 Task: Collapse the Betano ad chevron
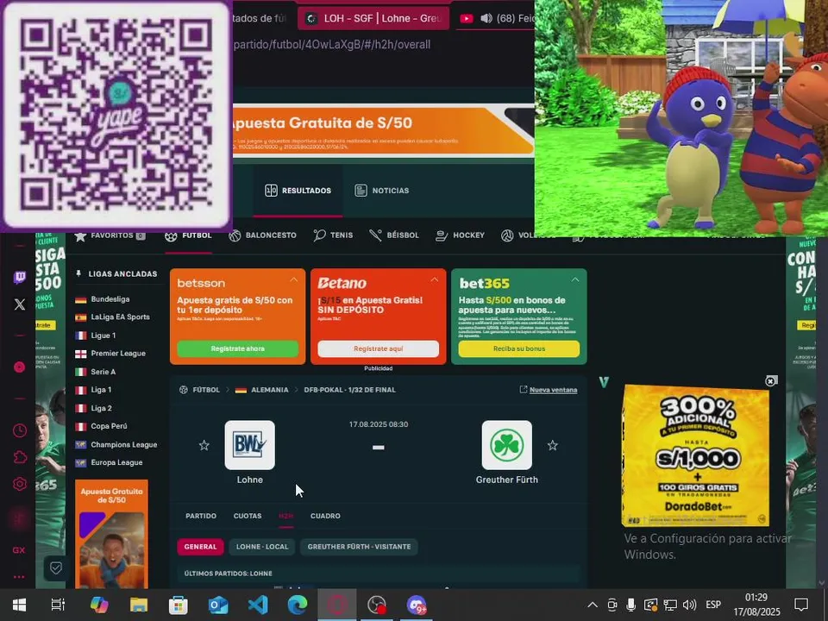[435, 279]
